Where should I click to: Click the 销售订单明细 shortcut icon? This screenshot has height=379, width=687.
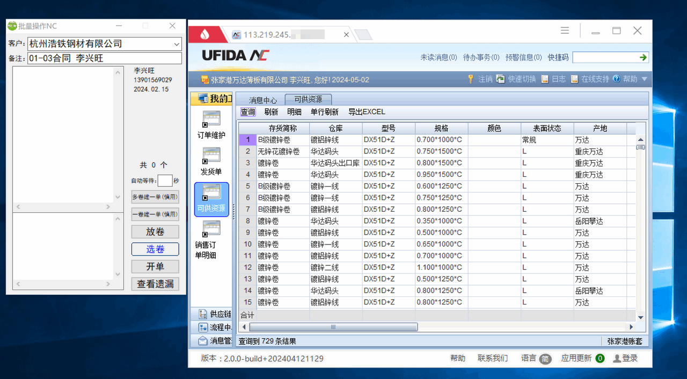(x=211, y=229)
